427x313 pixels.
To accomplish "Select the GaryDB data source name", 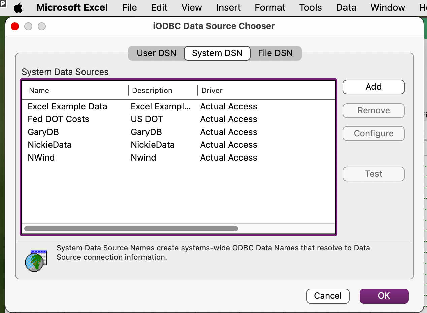I will [43, 132].
